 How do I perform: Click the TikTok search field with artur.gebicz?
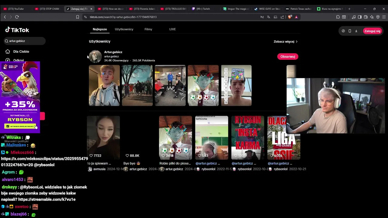point(25,41)
